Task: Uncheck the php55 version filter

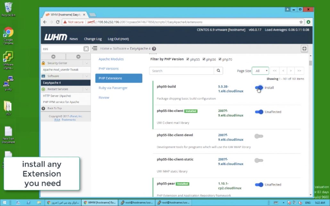Action: pyautogui.click(x=188, y=59)
